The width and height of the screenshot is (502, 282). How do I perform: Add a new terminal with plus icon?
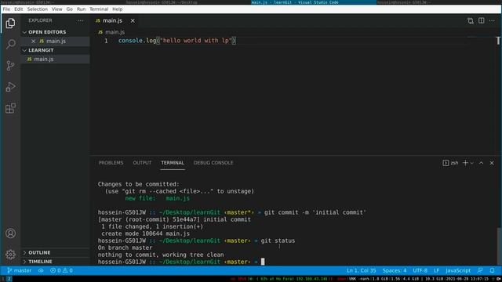pyautogui.click(x=465, y=163)
